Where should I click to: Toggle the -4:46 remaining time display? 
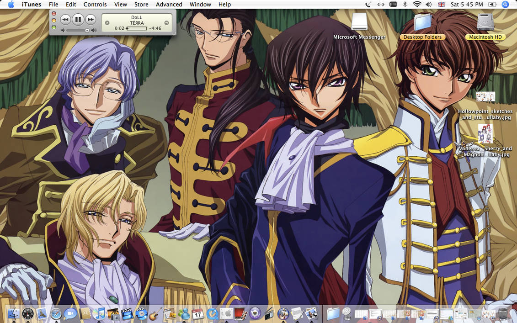(155, 28)
